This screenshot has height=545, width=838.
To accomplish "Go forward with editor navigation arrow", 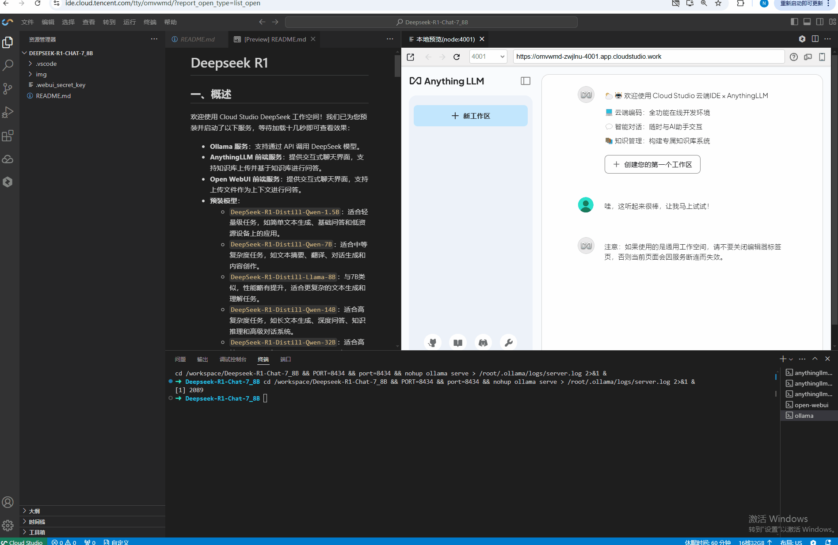I will point(275,22).
